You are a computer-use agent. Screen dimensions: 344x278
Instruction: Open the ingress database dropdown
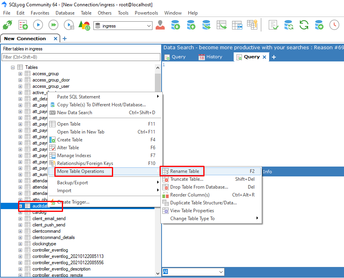click(149, 26)
